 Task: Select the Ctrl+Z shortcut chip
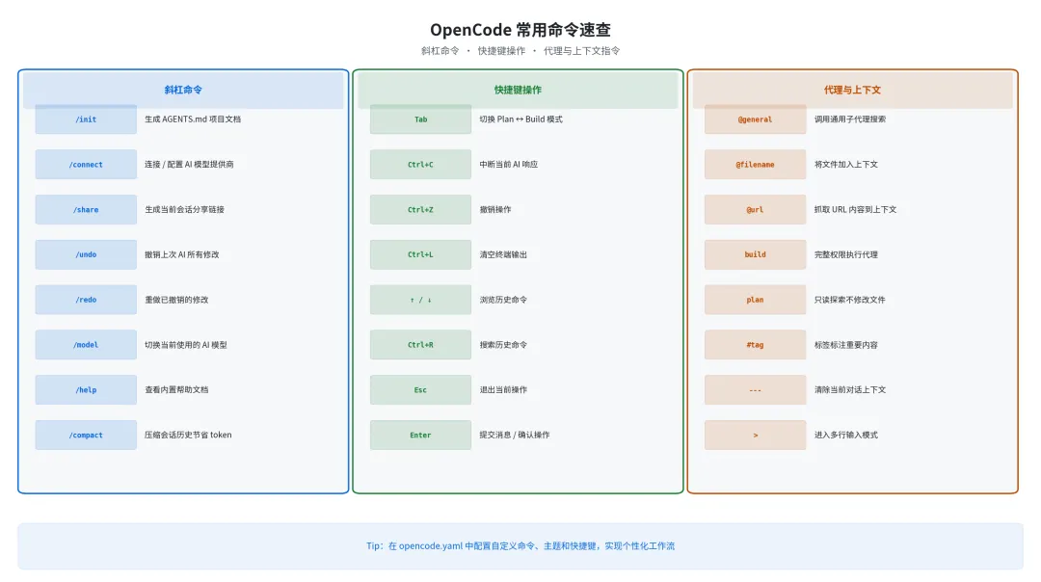tap(420, 210)
